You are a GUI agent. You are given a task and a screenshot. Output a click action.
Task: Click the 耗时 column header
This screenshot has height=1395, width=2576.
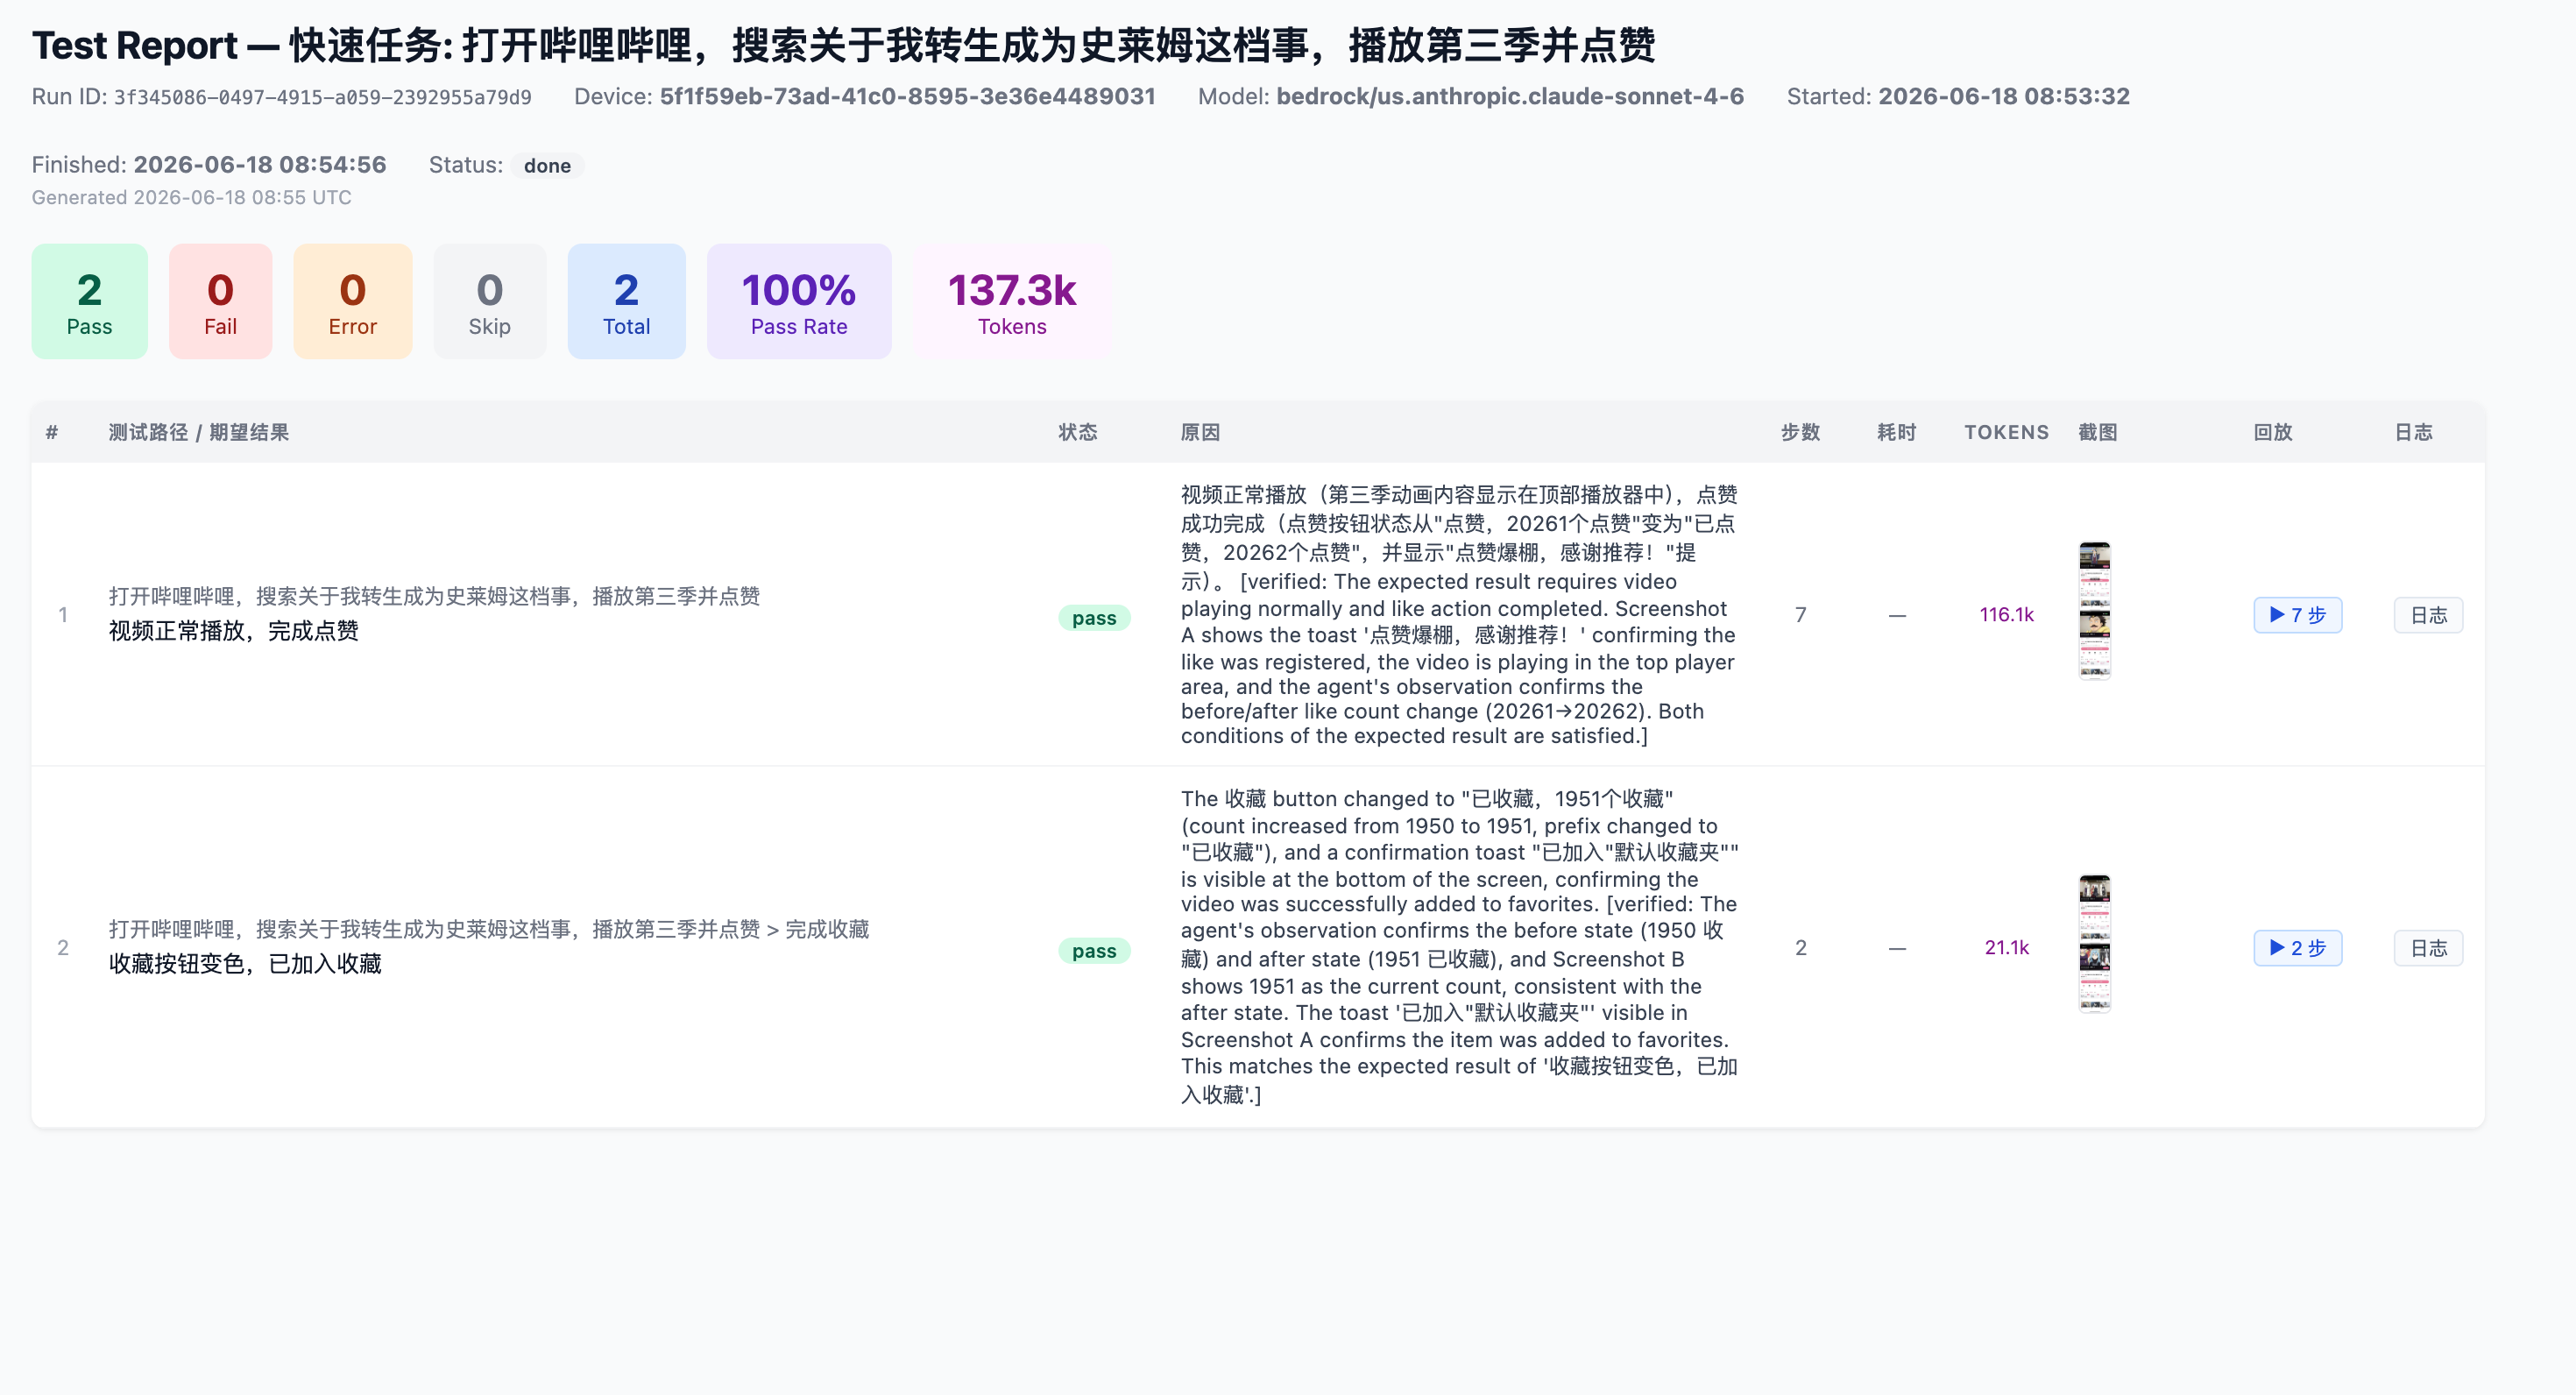[1896, 432]
